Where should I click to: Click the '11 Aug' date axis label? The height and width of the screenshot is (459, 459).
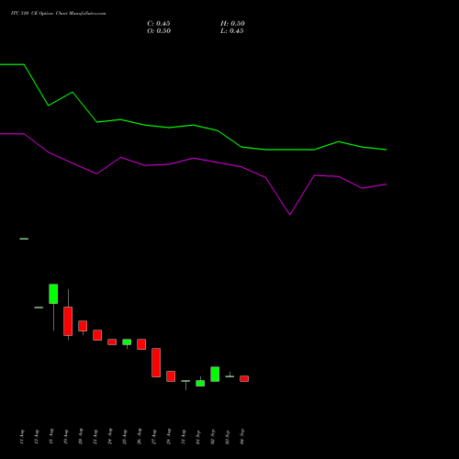click(x=22, y=437)
